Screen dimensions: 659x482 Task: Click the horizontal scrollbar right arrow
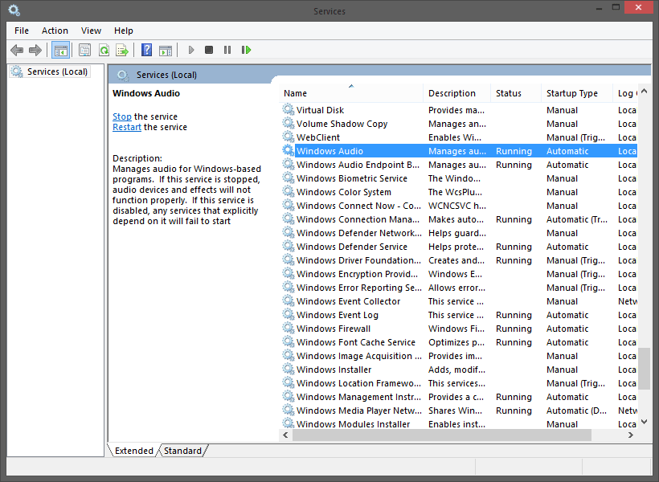pos(630,435)
